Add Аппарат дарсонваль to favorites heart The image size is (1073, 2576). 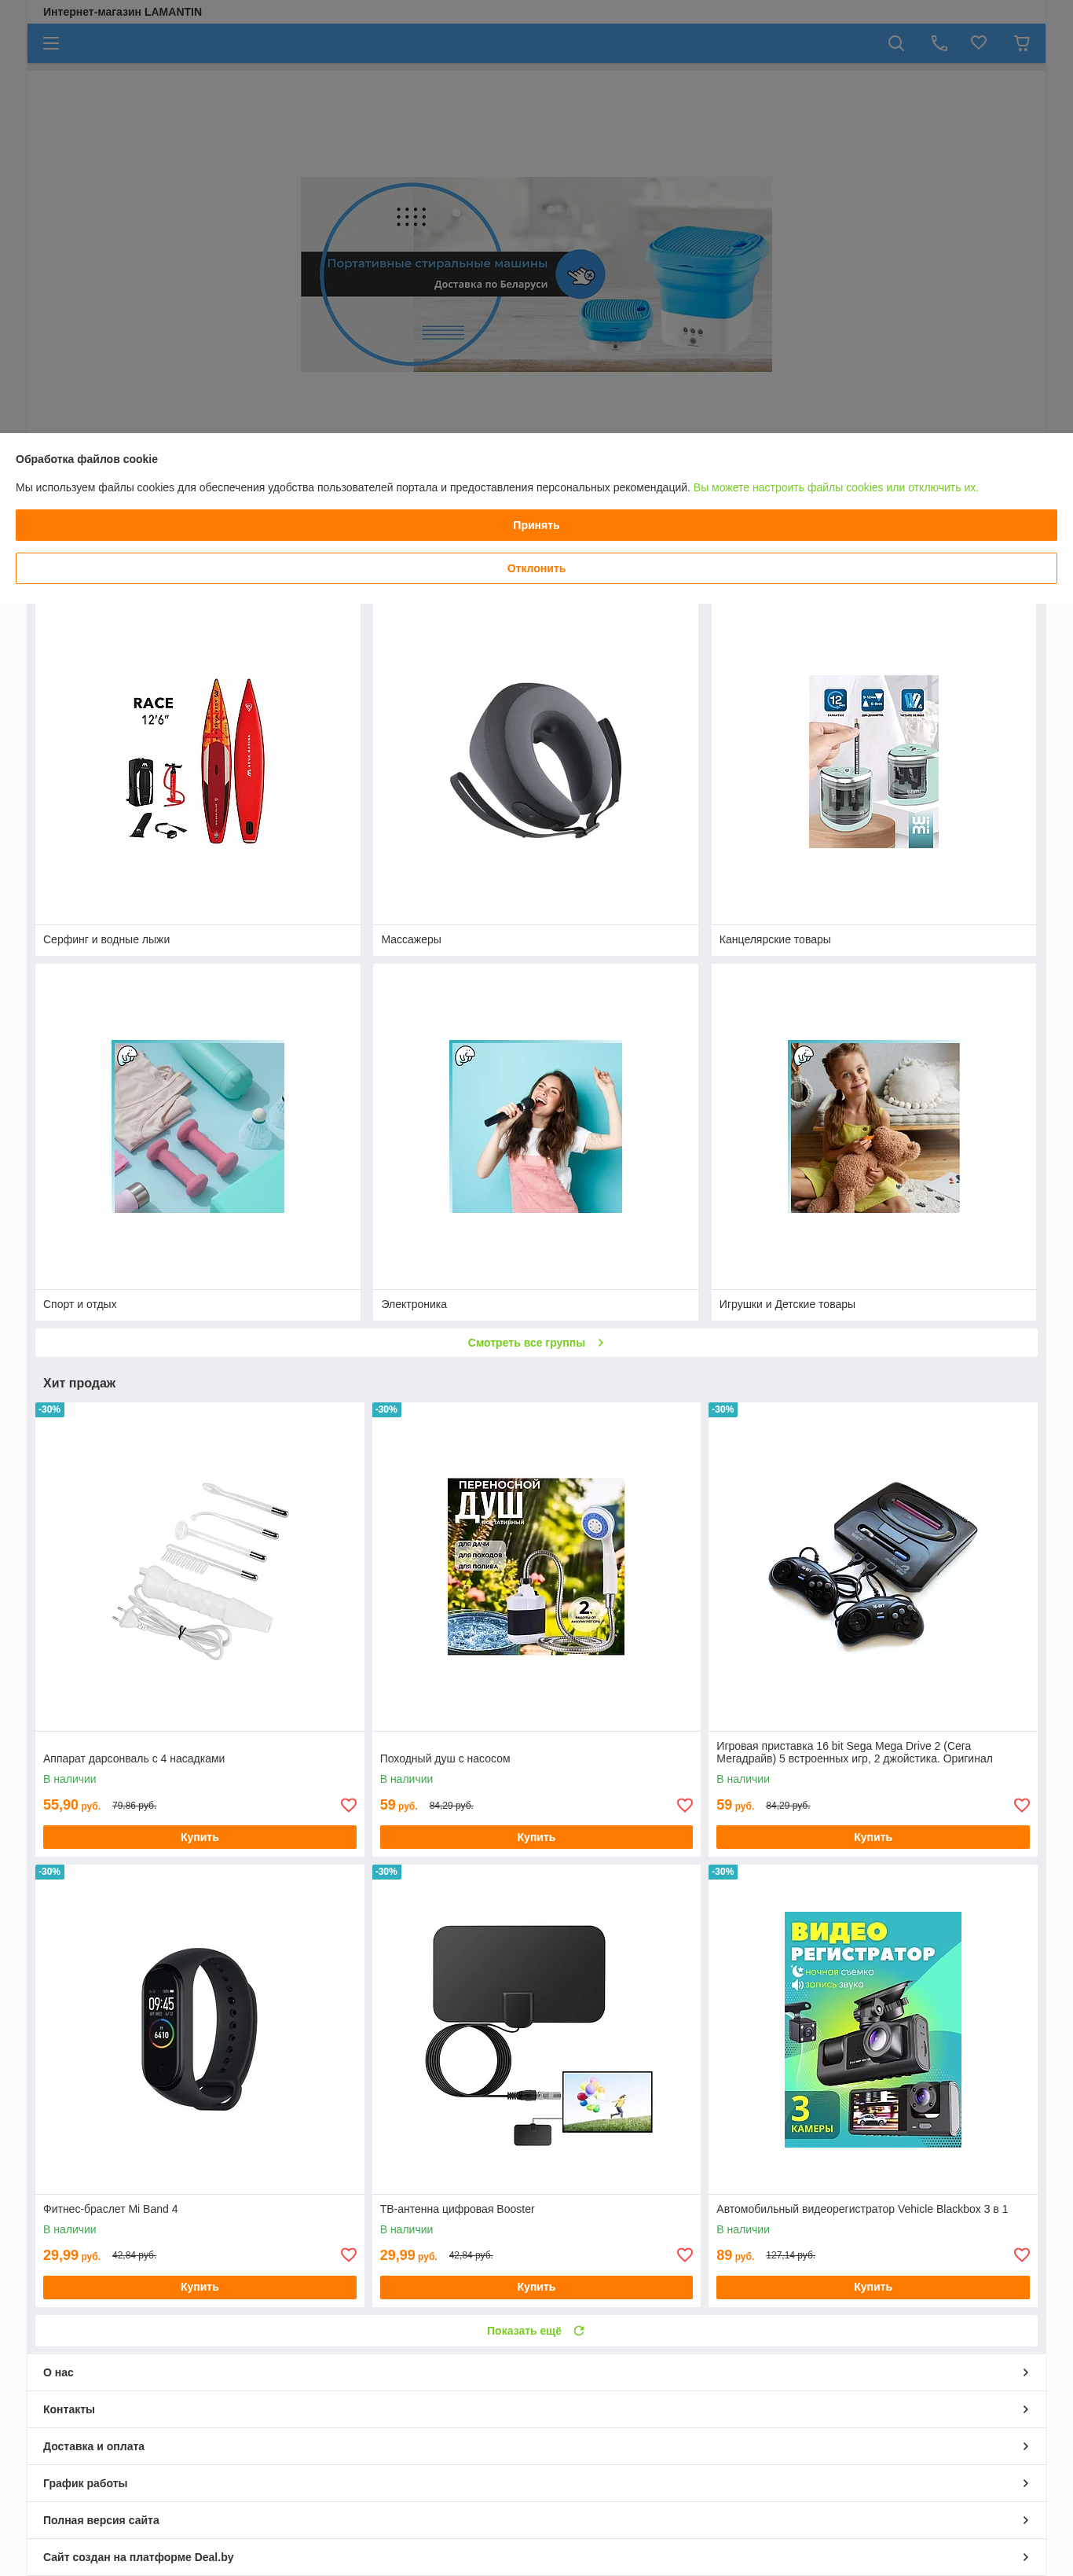pyautogui.click(x=349, y=1805)
